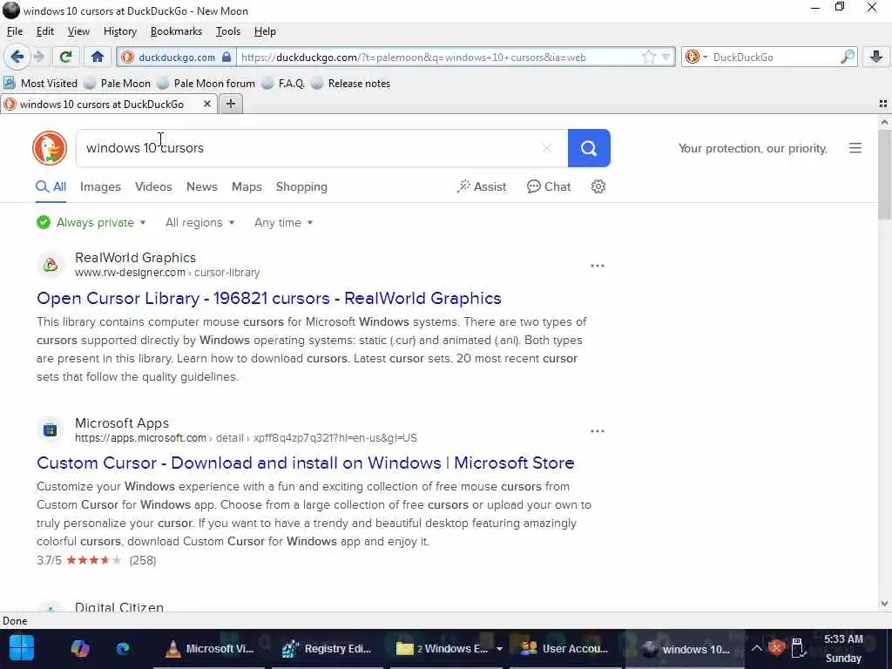Viewport: 892px width, 669px height.
Task: Open the File menu
Action: click(x=15, y=31)
